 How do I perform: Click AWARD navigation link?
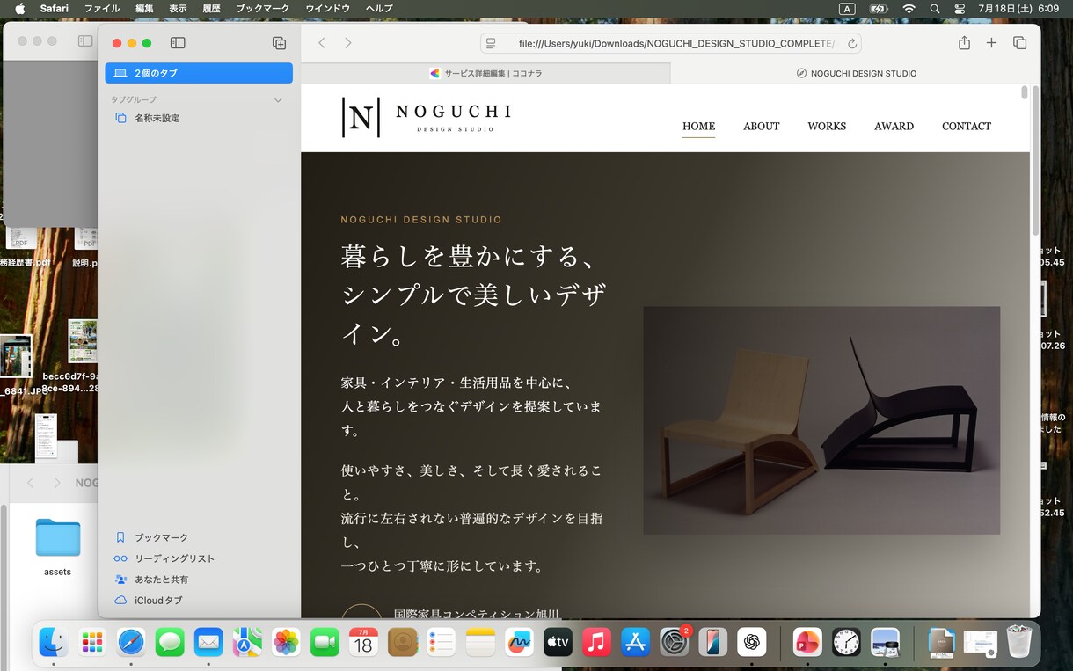[x=894, y=126]
